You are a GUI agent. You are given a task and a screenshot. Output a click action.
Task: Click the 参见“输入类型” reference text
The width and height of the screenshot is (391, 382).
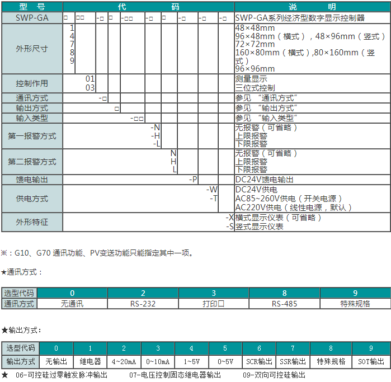pos(266,118)
